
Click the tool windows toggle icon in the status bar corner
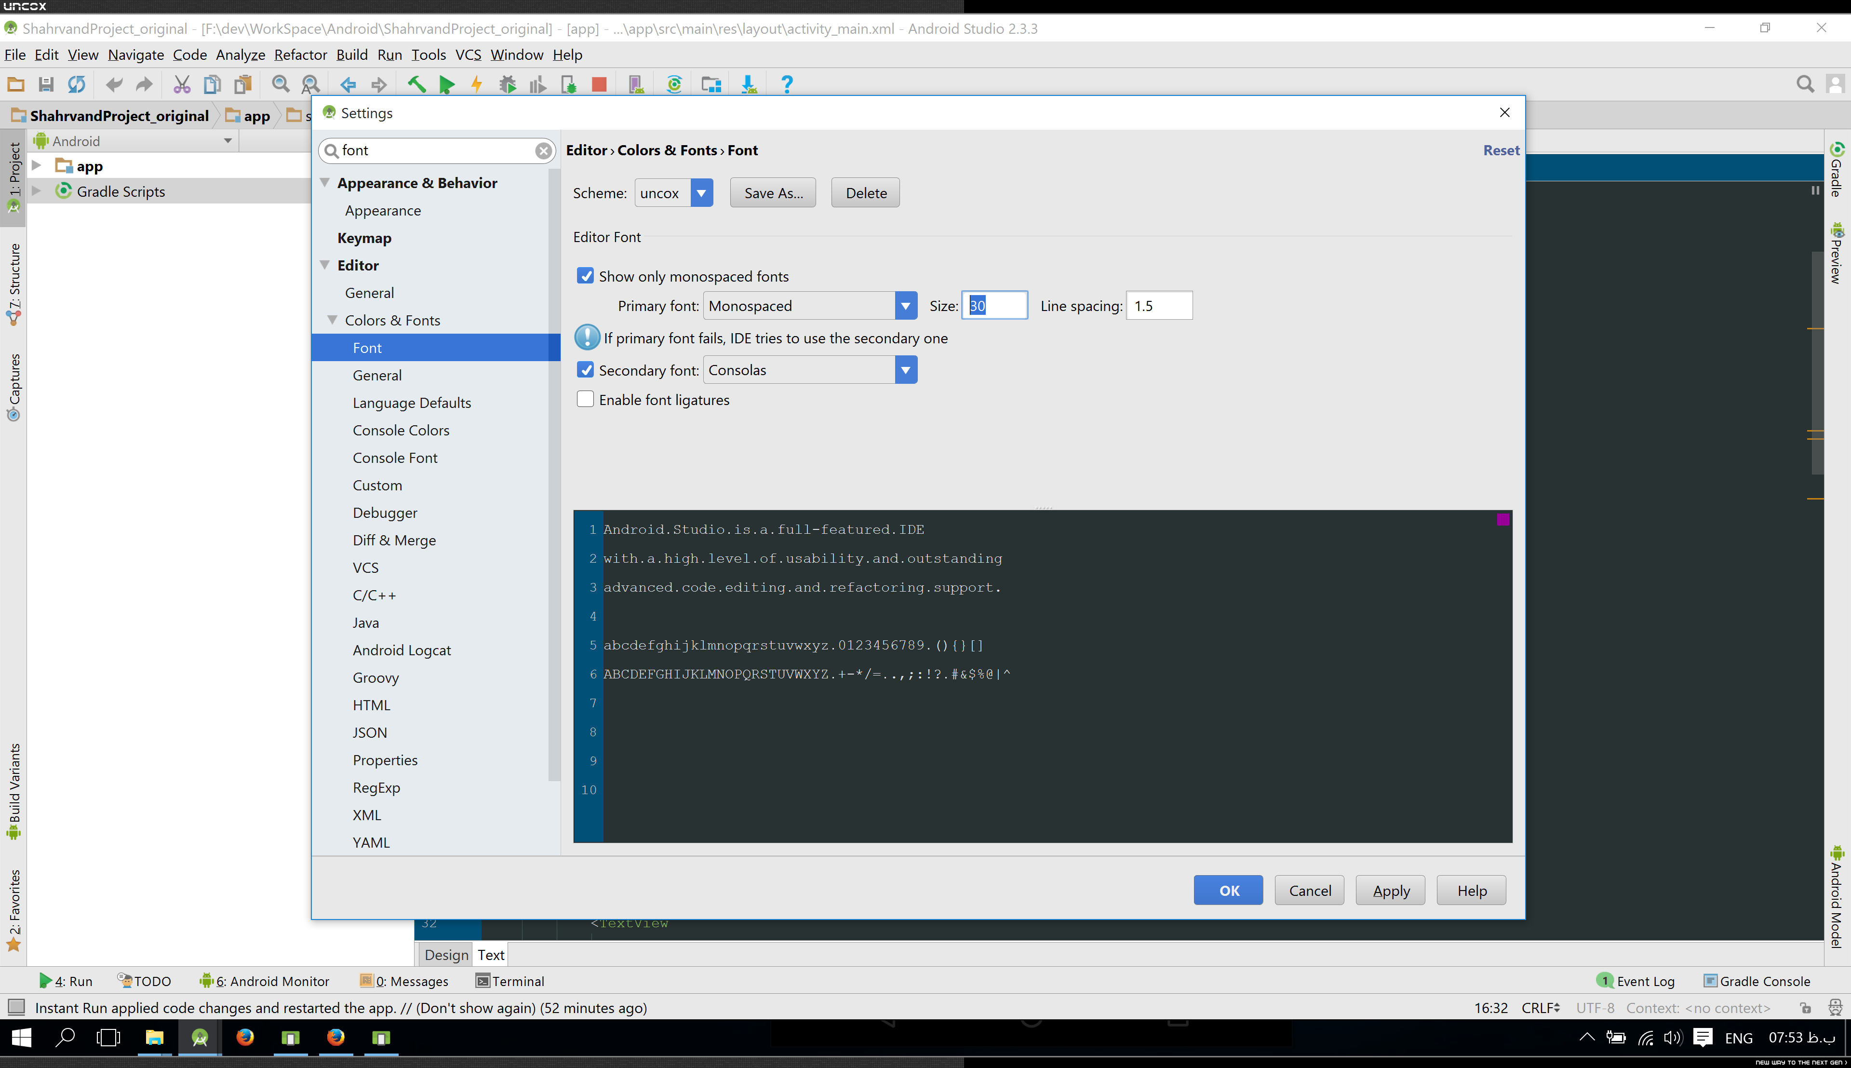click(x=16, y=1007)
